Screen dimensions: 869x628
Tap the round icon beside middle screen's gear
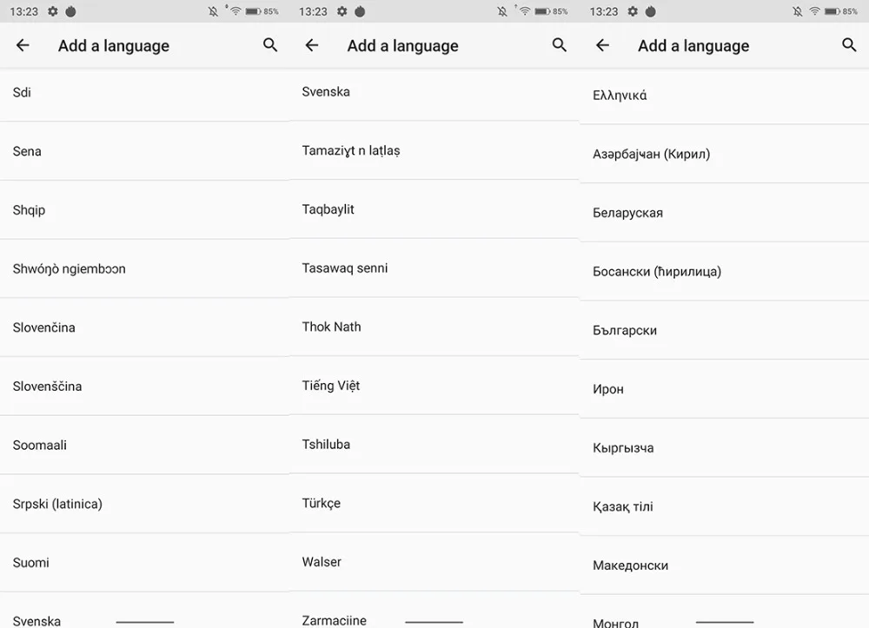pos(360,11)
